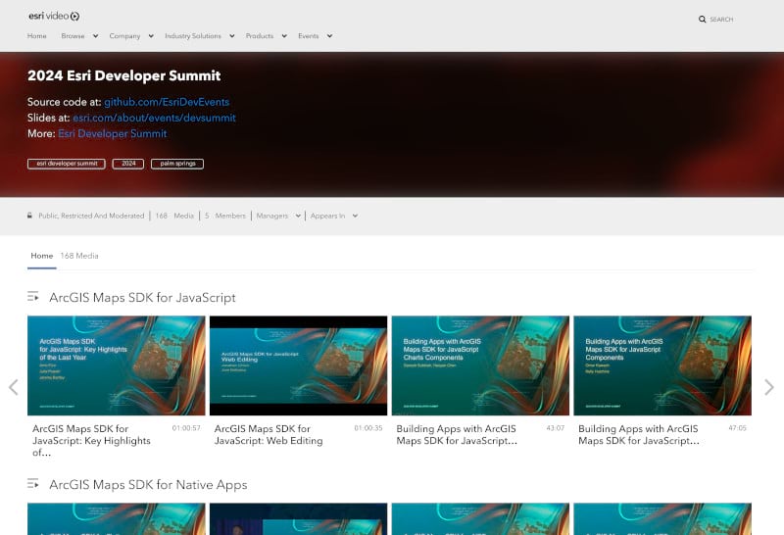Open the Browse menu

73,36
